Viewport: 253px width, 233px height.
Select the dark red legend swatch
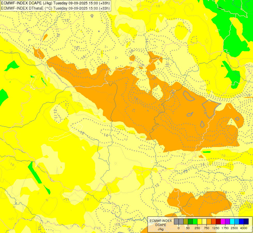click(218, 222)
